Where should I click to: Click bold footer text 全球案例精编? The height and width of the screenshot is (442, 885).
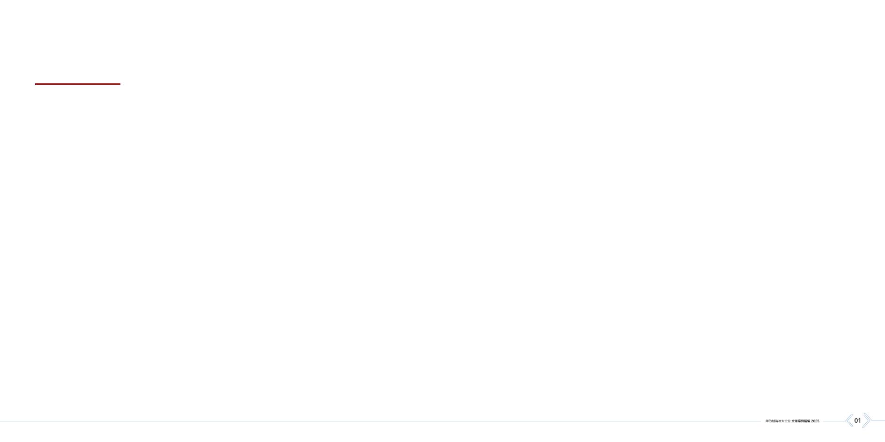point(801,421)
